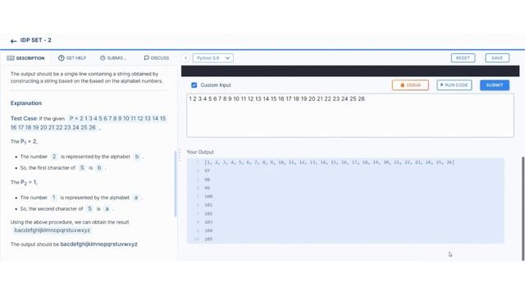This screenshot has height=295, width=525.
Task: Run the code with Run Code
Action: [x=454, y=85]
